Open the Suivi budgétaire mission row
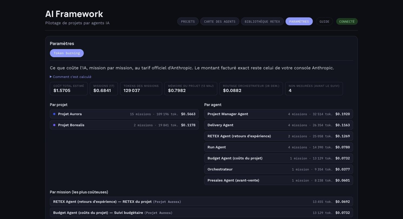403x219 pixels. coord(201,213)
